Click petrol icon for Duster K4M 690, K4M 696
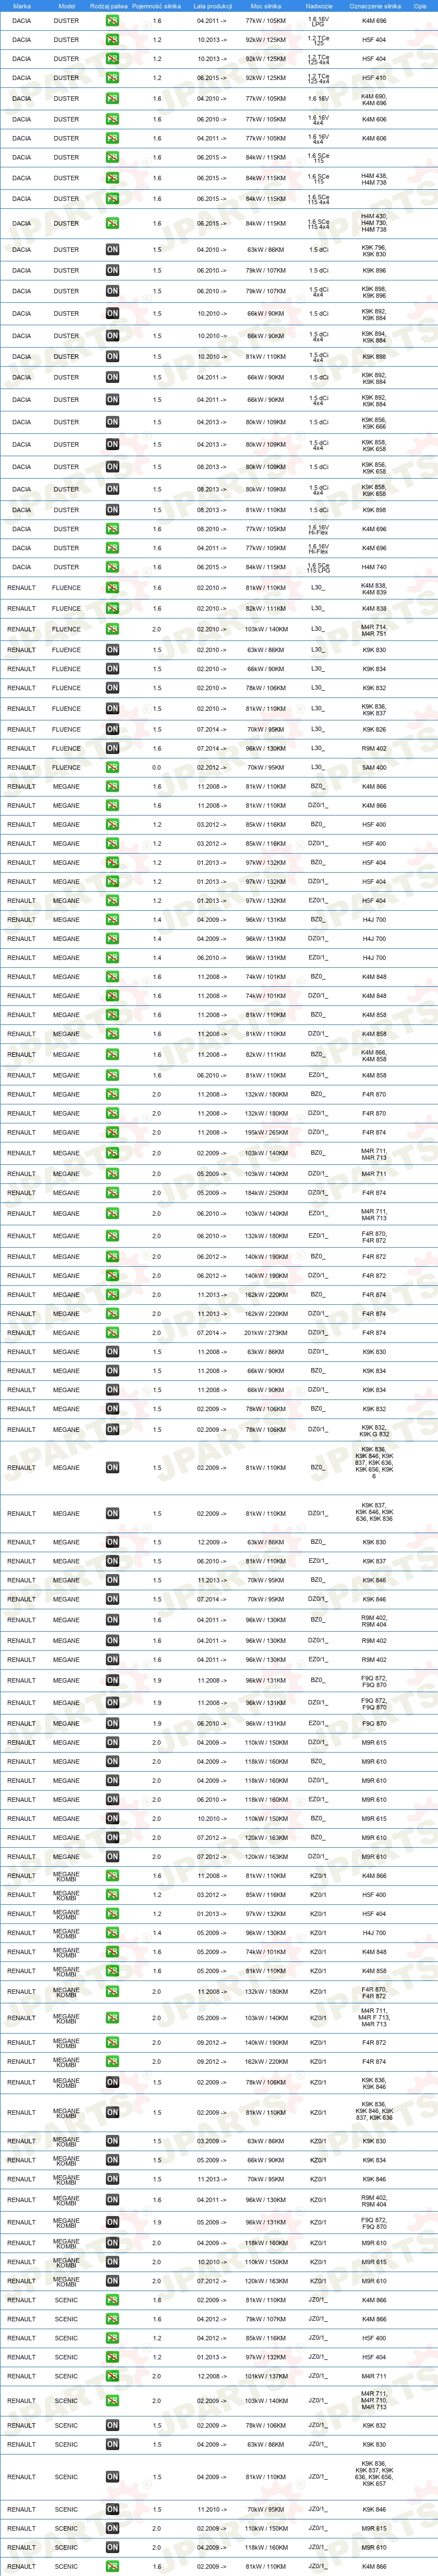This screenshot has height=2576, width=438. tap(112, 99)
